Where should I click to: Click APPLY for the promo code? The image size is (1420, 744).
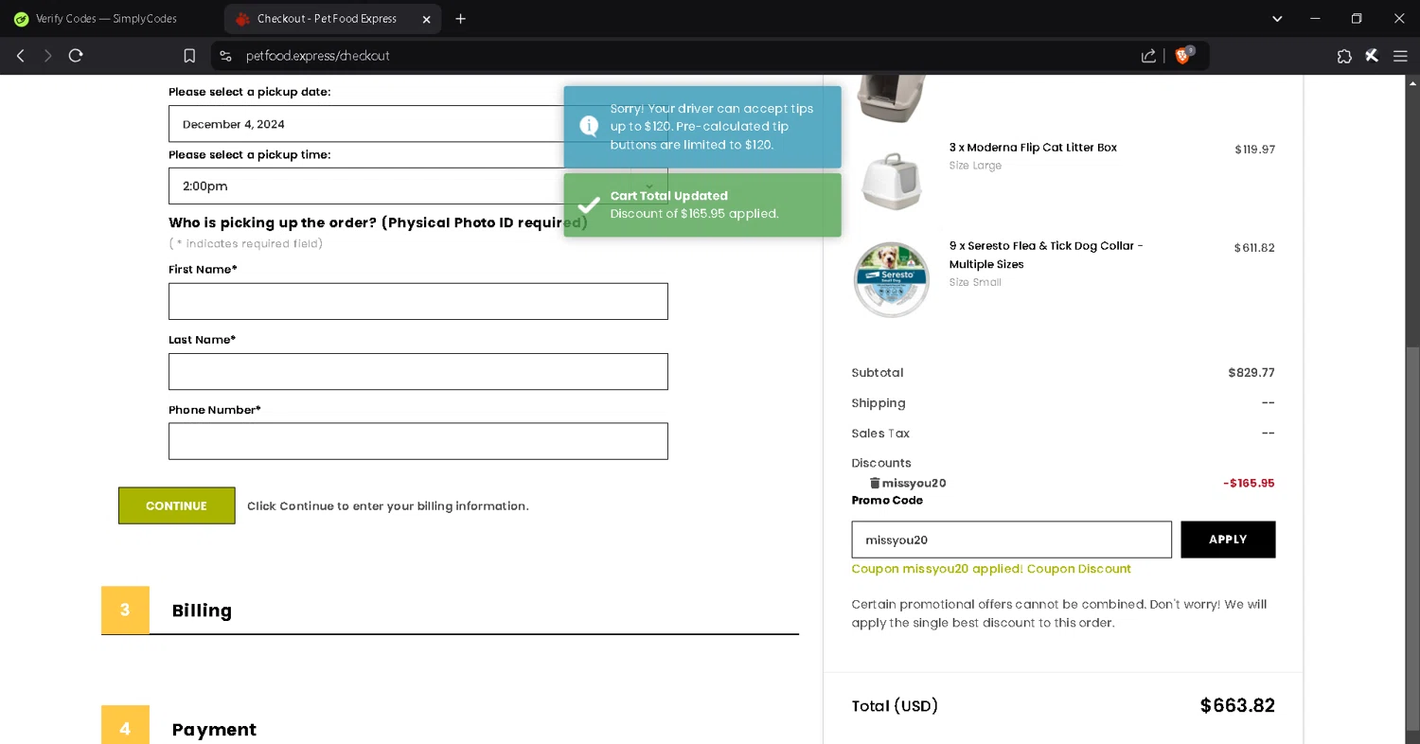click(1228, 540)
